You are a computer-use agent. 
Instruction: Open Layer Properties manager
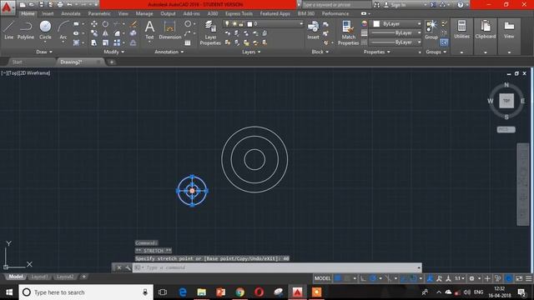point(210,32)
